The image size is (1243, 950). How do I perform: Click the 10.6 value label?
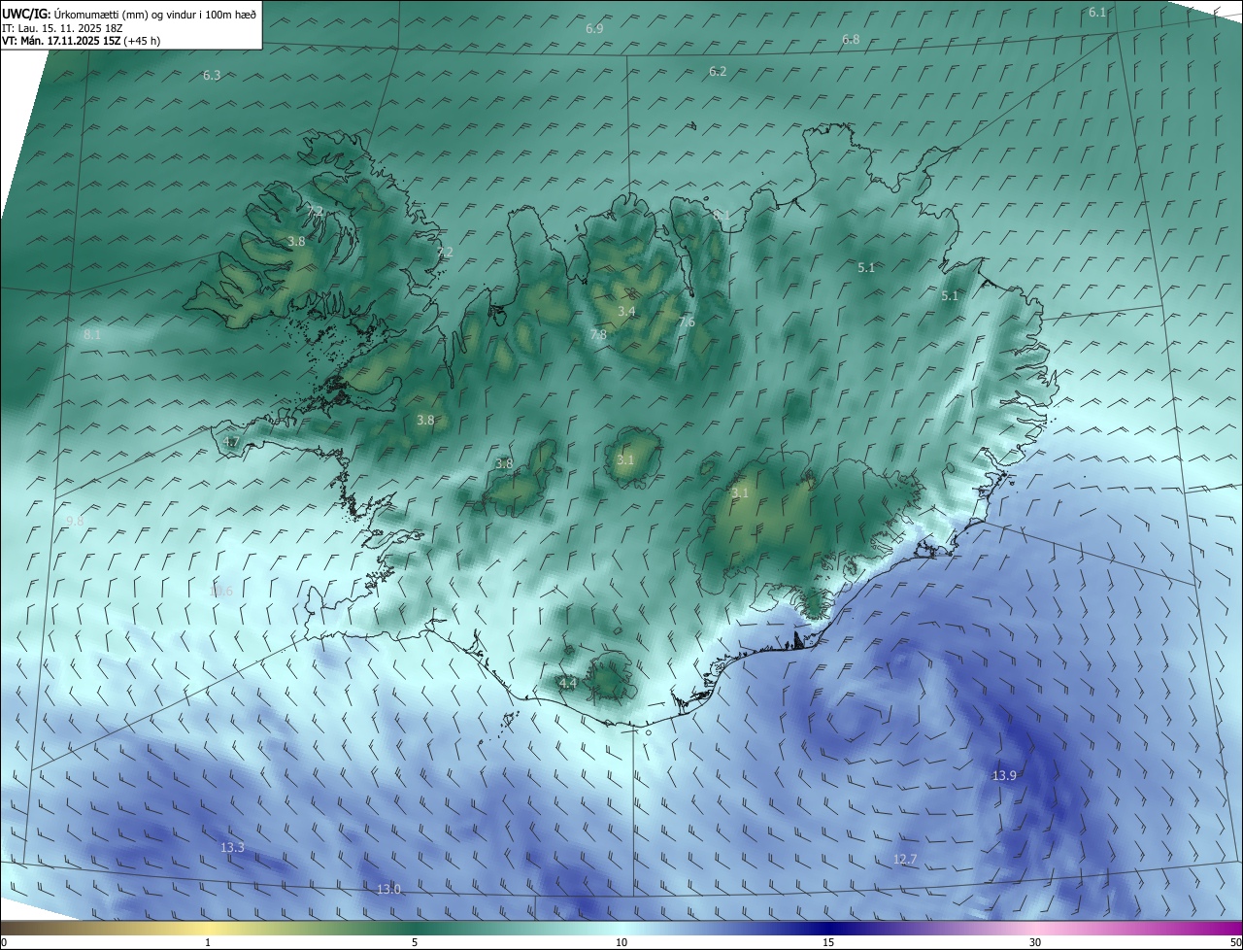221,591
